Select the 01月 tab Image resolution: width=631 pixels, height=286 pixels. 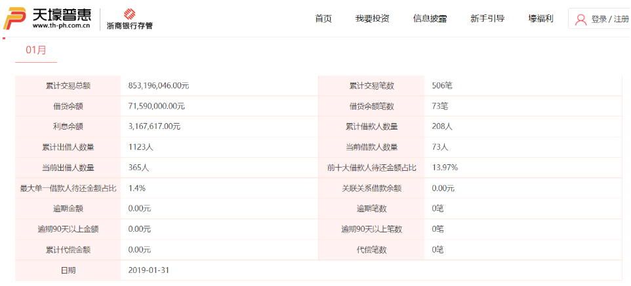[36, 50]
